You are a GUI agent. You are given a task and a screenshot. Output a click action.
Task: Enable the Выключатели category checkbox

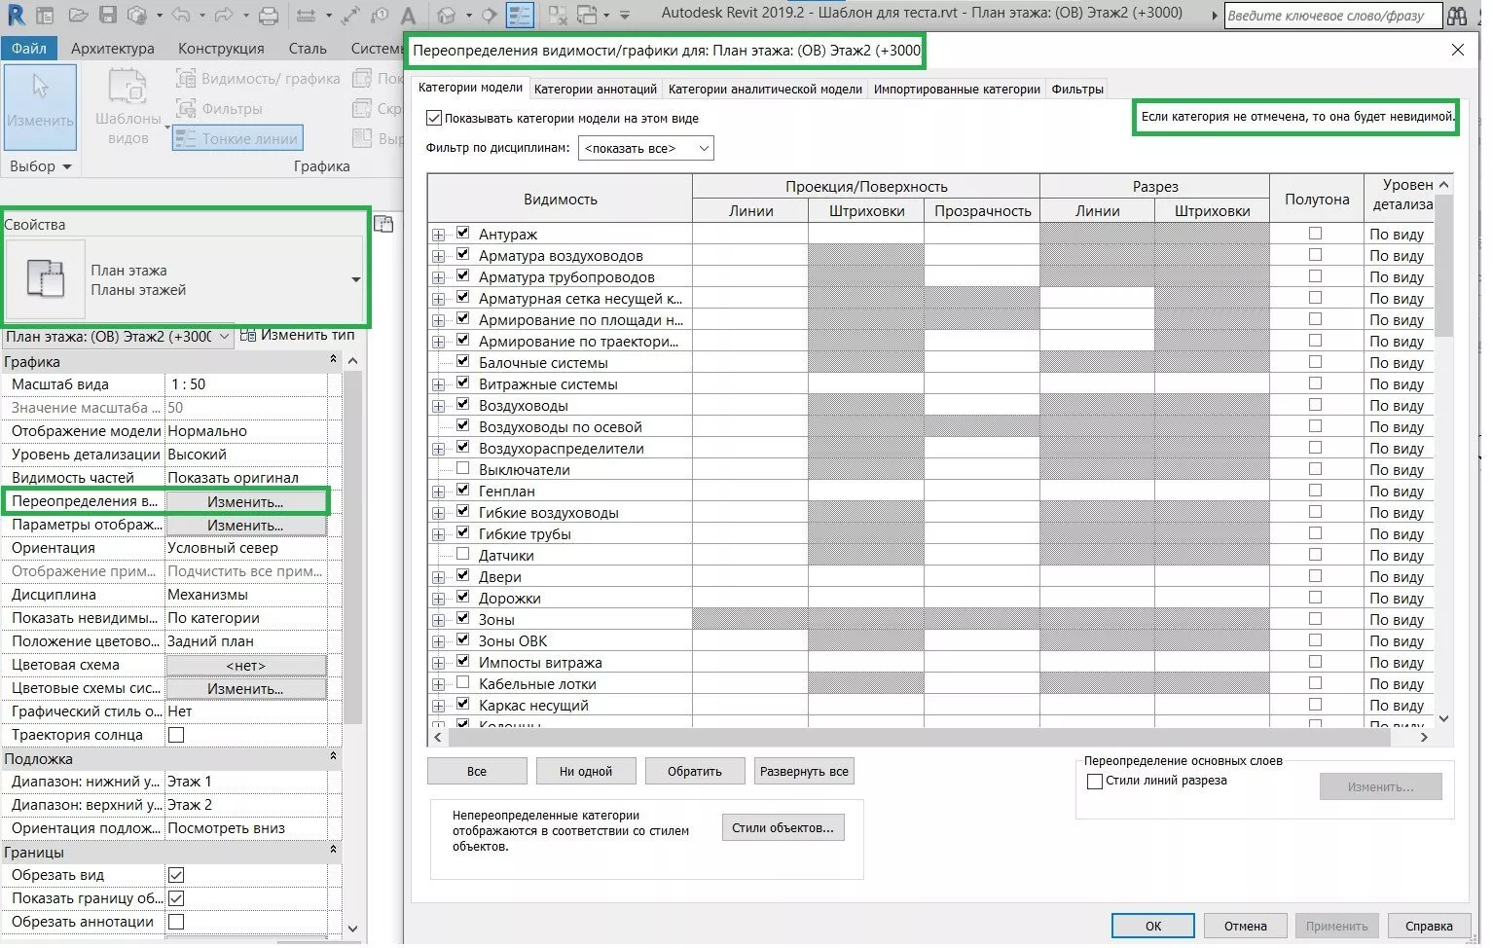[463, 469]
